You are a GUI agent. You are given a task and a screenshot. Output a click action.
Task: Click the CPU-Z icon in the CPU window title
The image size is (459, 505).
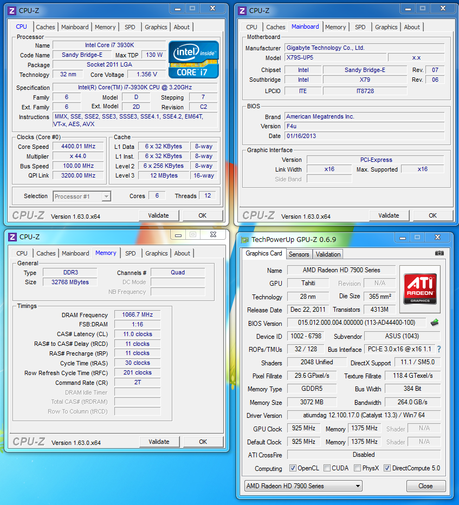[12, 11]
